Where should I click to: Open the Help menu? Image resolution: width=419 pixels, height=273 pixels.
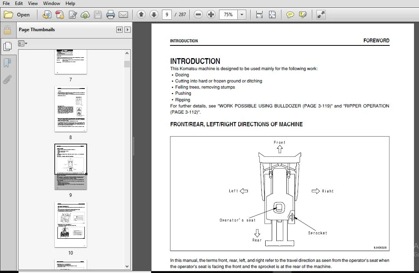point(70,3)
